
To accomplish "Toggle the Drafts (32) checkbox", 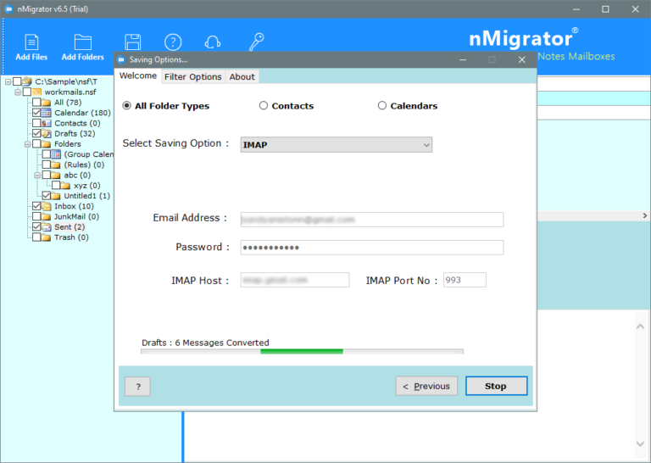I will coord(36,133).
